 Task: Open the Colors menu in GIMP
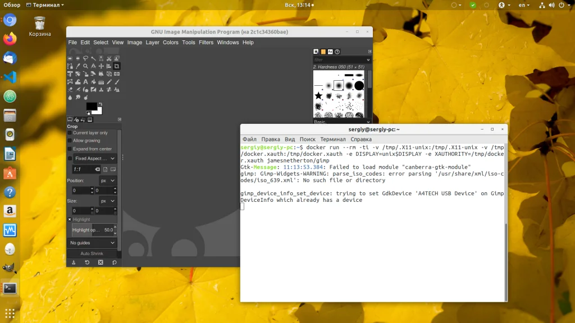pos(171,43)
